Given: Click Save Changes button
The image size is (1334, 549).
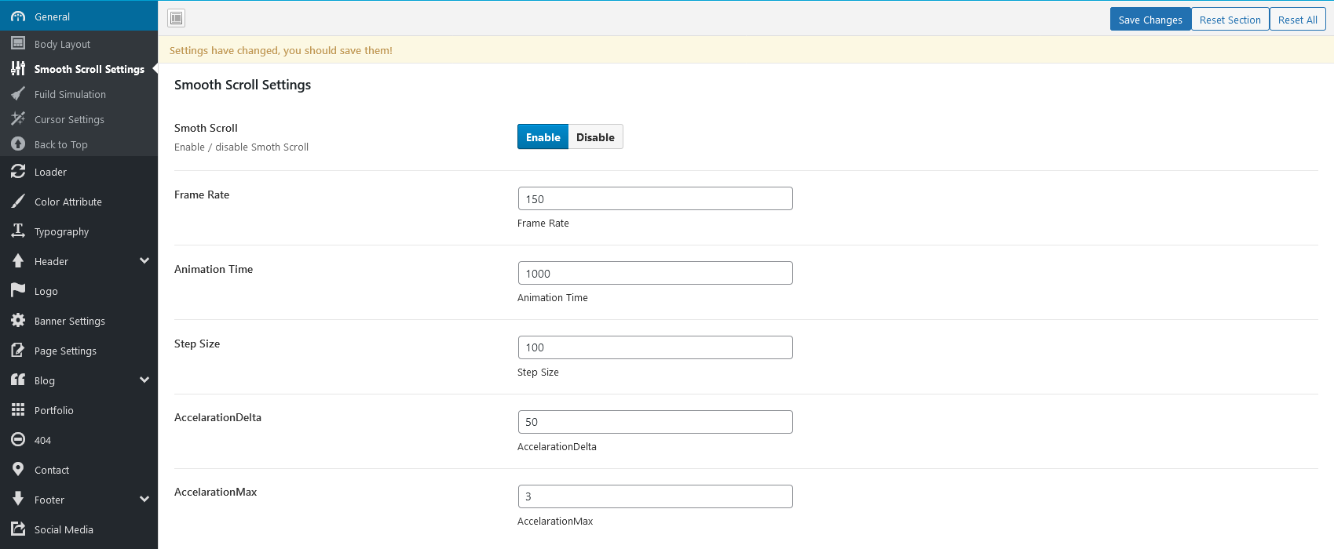Looking at the screenshot, I should point(1150,20).
